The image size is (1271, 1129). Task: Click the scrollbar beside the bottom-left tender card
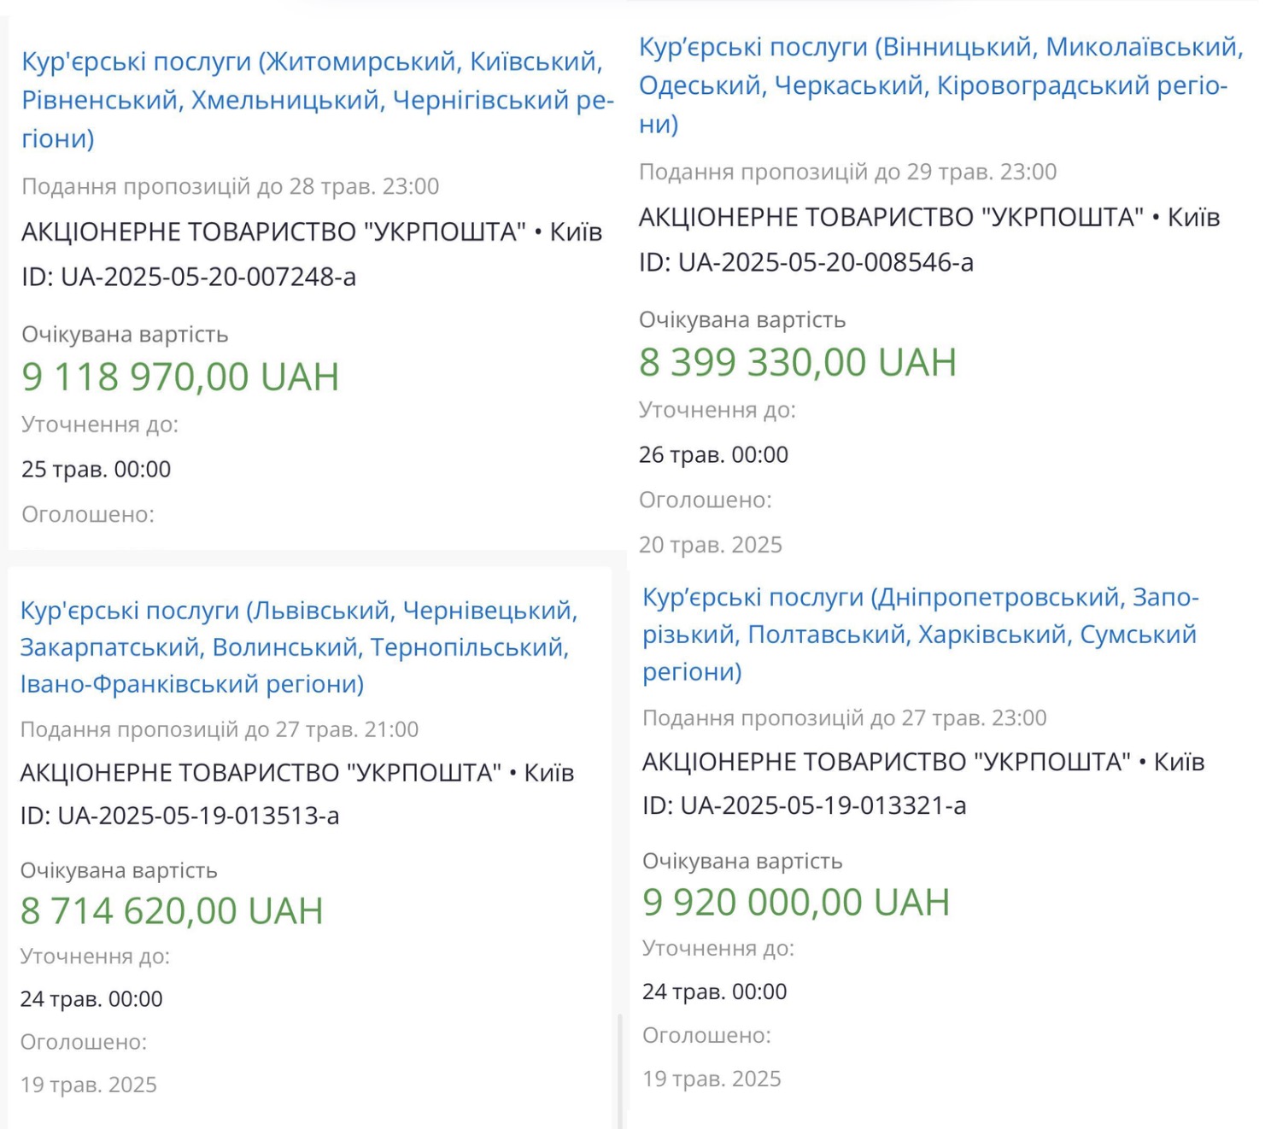point(619,1068)
